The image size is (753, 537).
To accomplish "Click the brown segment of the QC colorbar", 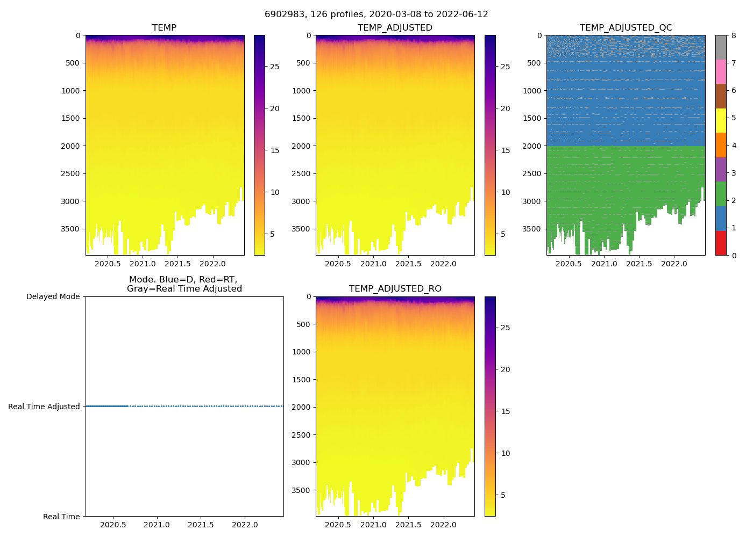I will click(x=721, y=96).
